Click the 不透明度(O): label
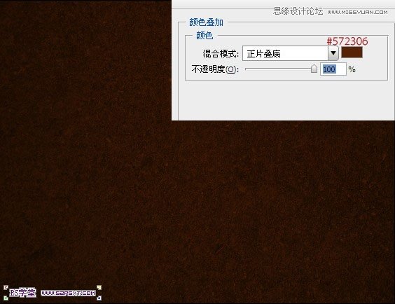395x304 pixels. (x=215, y=69)
